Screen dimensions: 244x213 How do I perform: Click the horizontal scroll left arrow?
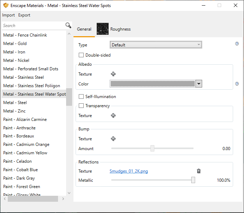point(5,199)
